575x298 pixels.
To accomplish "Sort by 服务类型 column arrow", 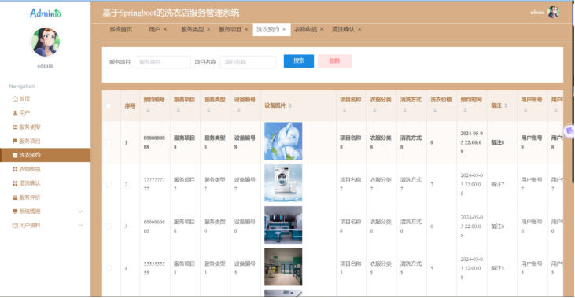I will 208,110.
